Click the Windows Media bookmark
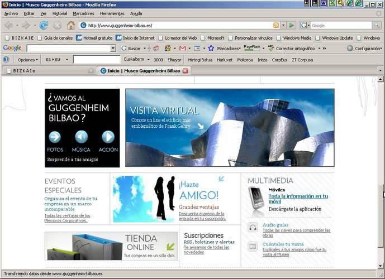Image resolution: width=385 pixels, height=279 pixels. point(294,38)
